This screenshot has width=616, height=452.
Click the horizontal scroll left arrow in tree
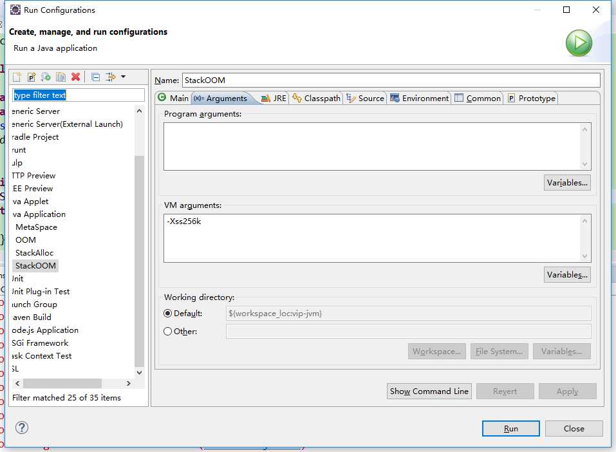pos(17,383)
